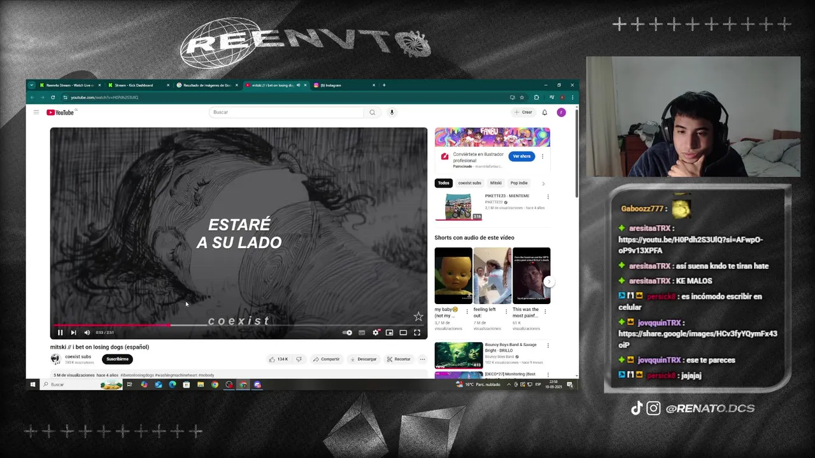This screenshot has width=815, height=458.
Task: Click the youtube.com address bar
Action: [x=287, y=97]
